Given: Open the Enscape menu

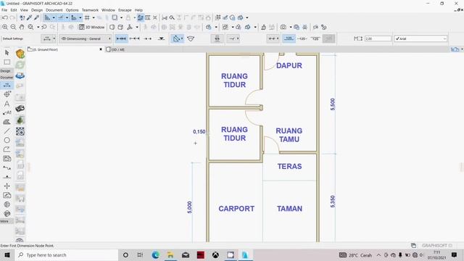Looking at the screenshot, I should pyautogui.click(x=125, y=10).
